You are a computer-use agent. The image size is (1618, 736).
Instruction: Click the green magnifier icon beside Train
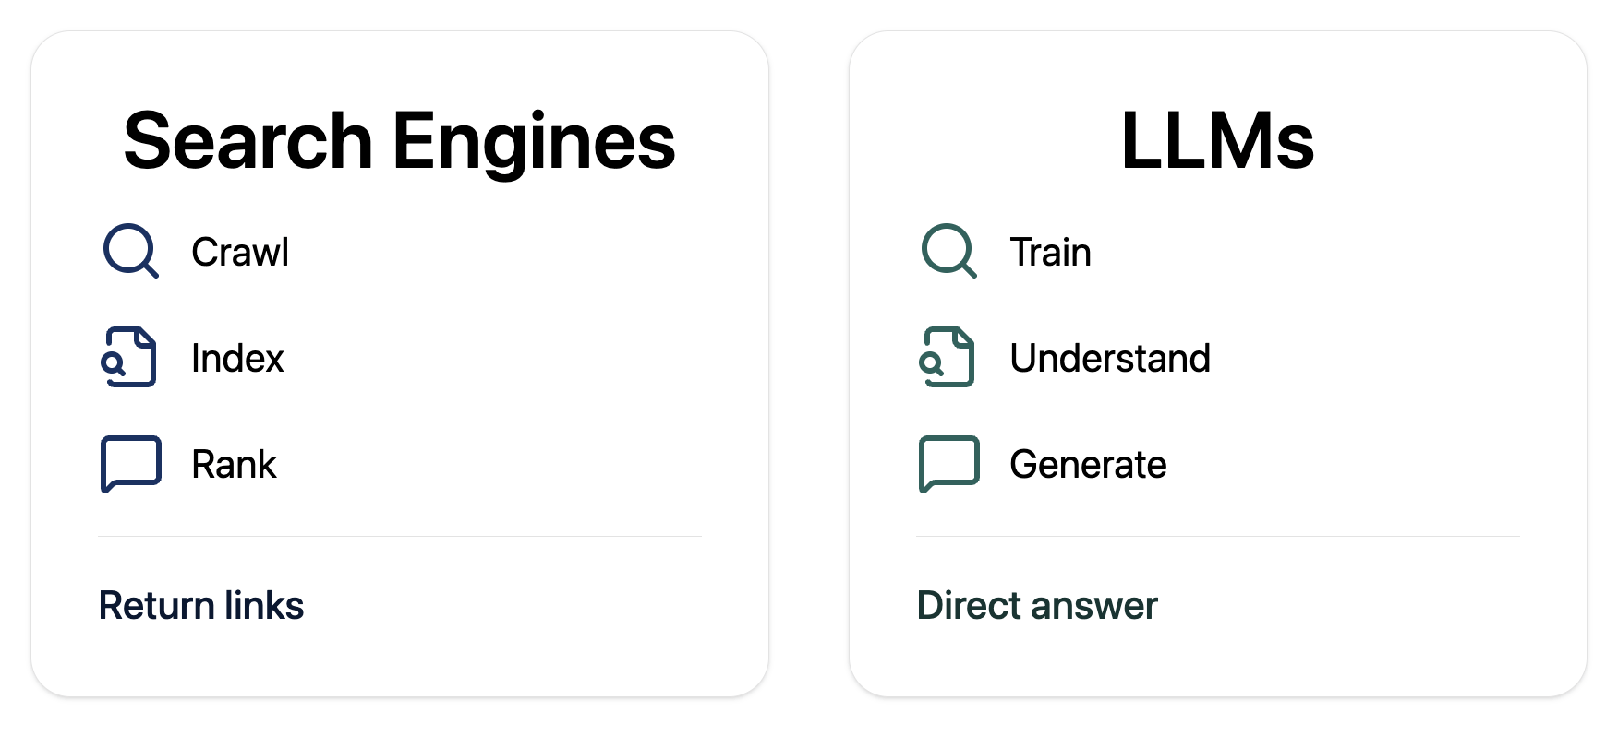coord(948,250)
